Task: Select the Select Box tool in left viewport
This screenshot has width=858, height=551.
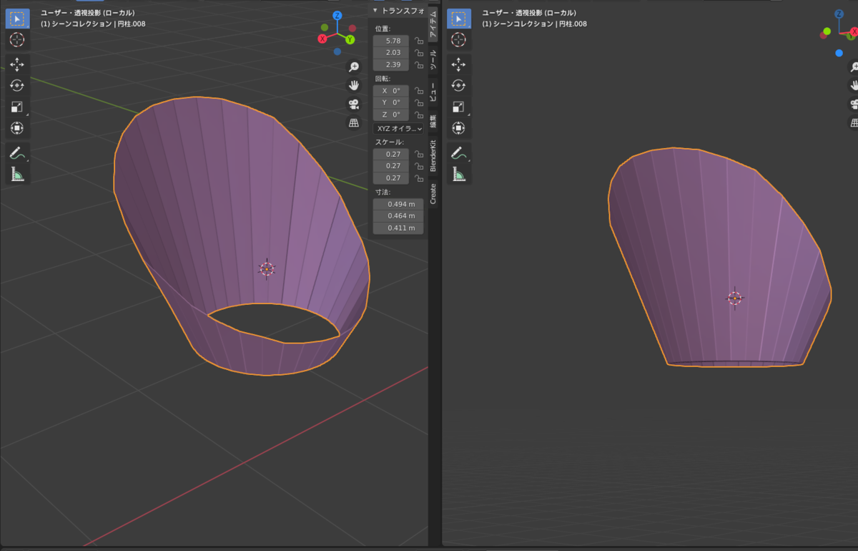Action: [18, 18]
